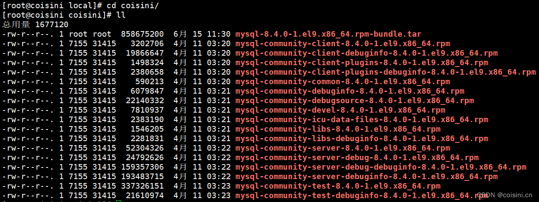
Task: Select mysql-community-client-plugins-8.4.0 rpm filename
Action: click(362, 63)
